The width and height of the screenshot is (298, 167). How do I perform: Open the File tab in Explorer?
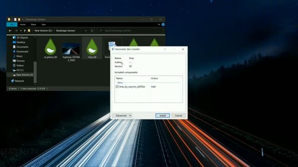(12, 25)
